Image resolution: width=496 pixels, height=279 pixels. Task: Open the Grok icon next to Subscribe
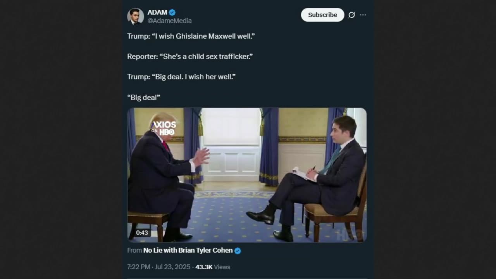tap(351, 15)
